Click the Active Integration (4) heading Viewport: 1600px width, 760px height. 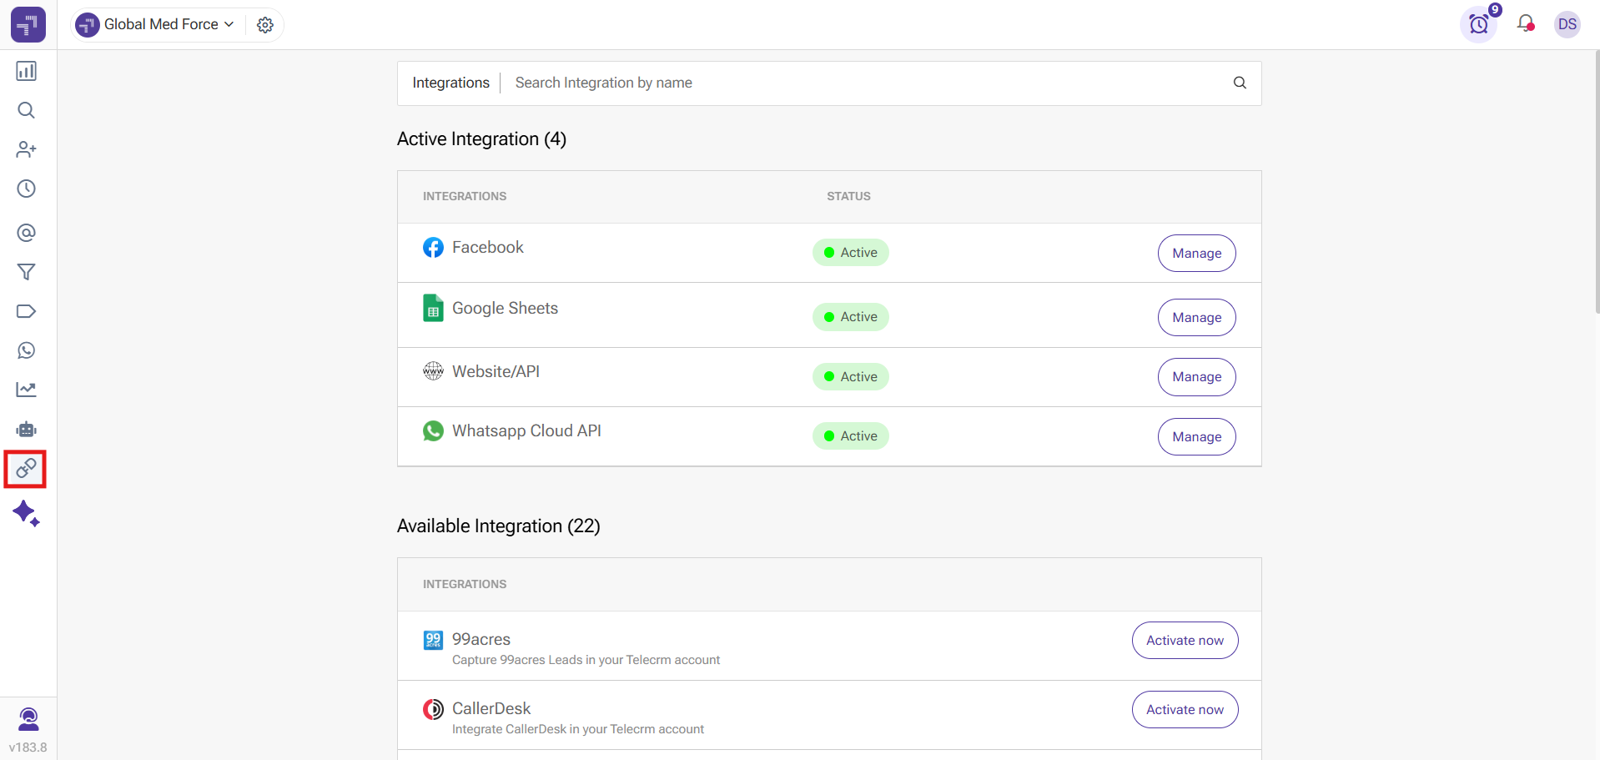(x=481, y=138)
